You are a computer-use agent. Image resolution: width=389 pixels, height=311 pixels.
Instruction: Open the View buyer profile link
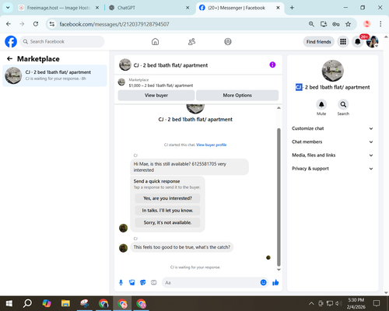click(212, 145)
